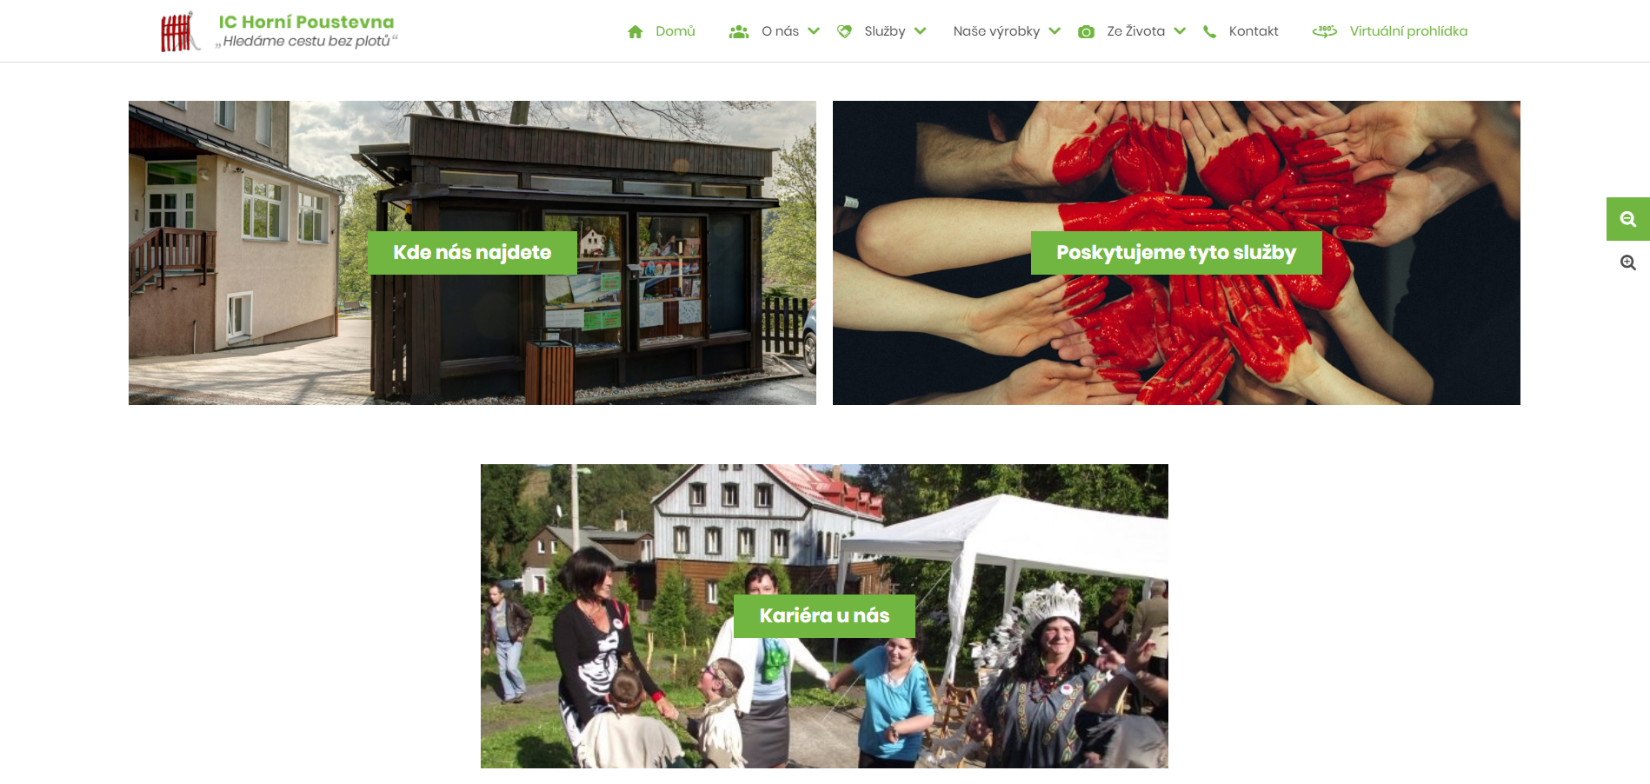Click the home icon beside Domů
The height and width of the screenshot is (784, 1650).
pyautogui.click(x=635, y=31)
